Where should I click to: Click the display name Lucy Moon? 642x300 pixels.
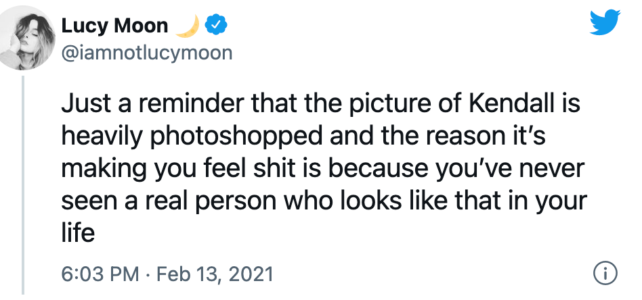pos(114,26)
